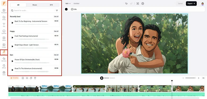This screenshot has width=207, height=99.
Task: Switch to the All audio tab
Action: click(x=18, y=5)
